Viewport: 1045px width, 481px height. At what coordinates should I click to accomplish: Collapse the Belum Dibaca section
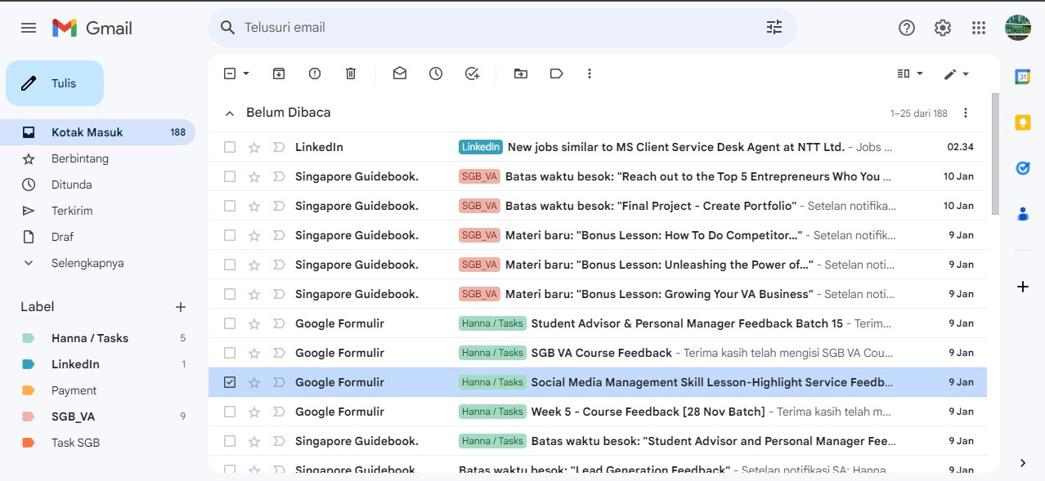(230, 114)
